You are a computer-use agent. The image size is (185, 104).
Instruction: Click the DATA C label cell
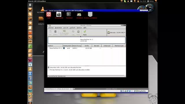[75, 48]
